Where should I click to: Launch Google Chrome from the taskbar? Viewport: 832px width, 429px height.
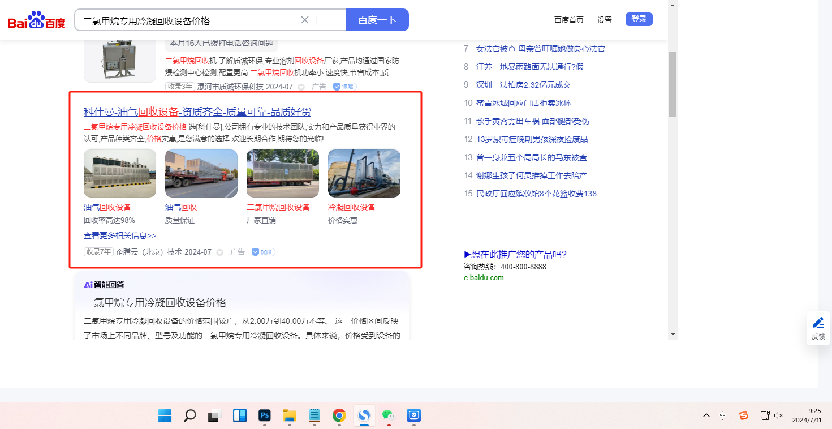tap(339, 415)
